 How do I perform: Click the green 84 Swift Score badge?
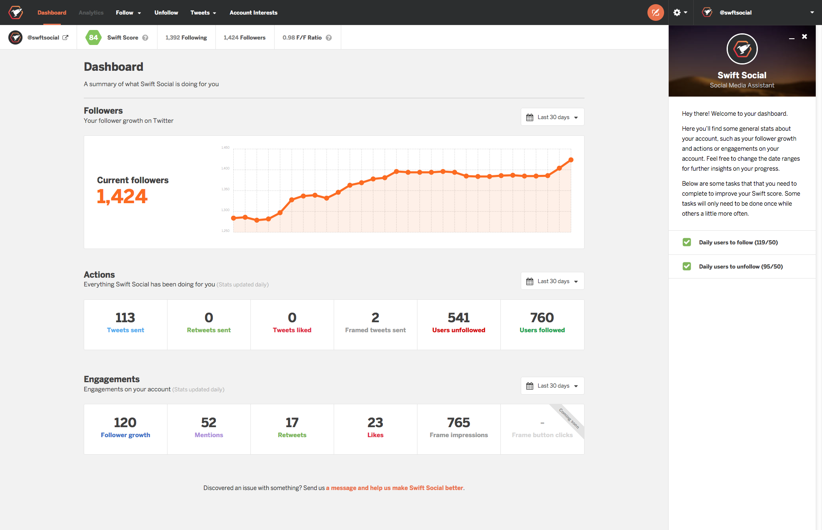(93, 37)
